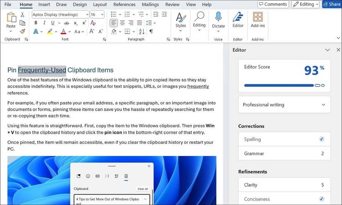Open the Change Case menu

(x=79, y=32)
